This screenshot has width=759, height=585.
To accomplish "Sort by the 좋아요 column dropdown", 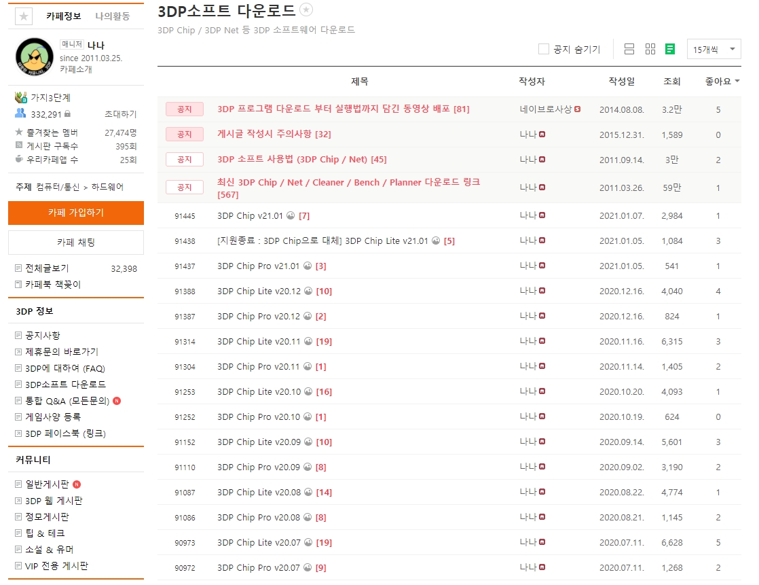I will 722,82.
